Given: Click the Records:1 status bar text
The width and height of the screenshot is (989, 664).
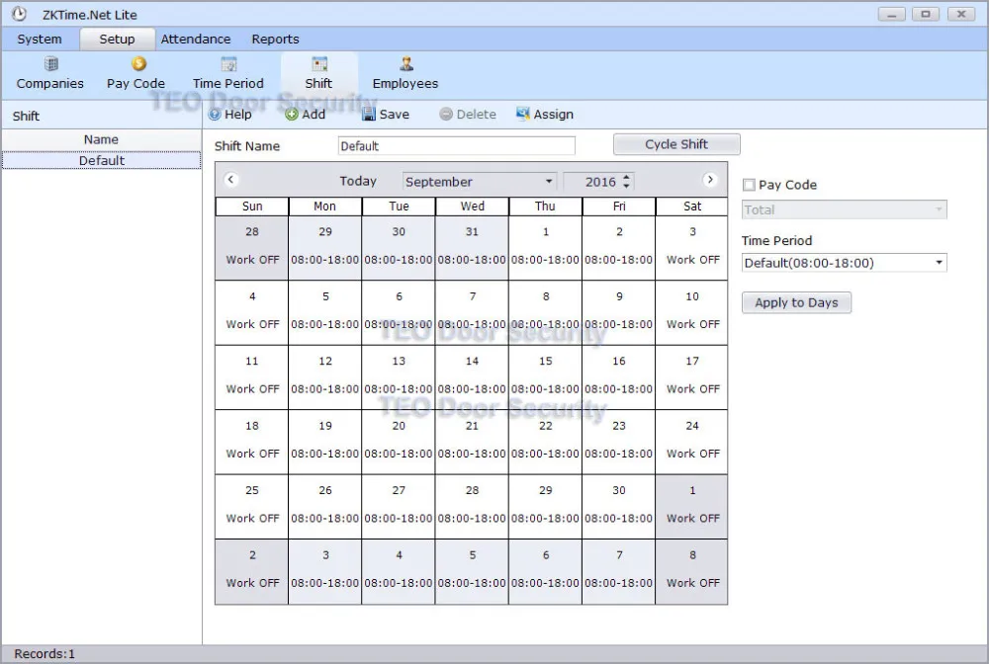Looking at the screenshot, I should (45, 654).
